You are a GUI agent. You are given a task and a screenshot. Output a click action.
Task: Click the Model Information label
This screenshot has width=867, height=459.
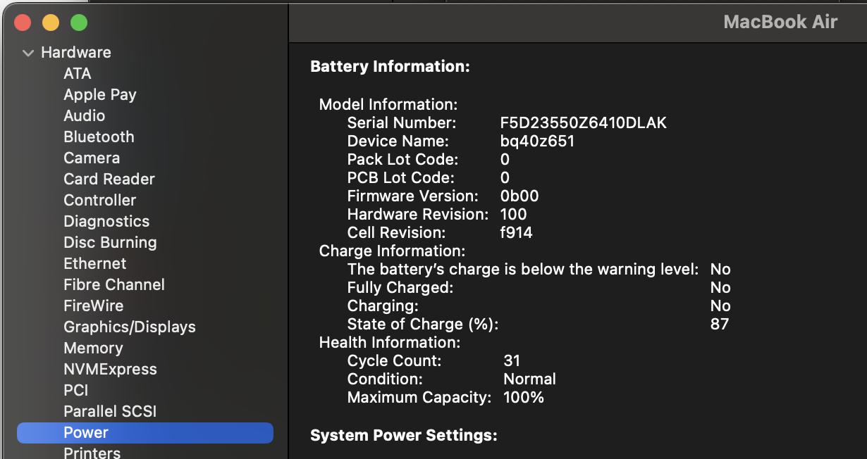coord(388,104)
